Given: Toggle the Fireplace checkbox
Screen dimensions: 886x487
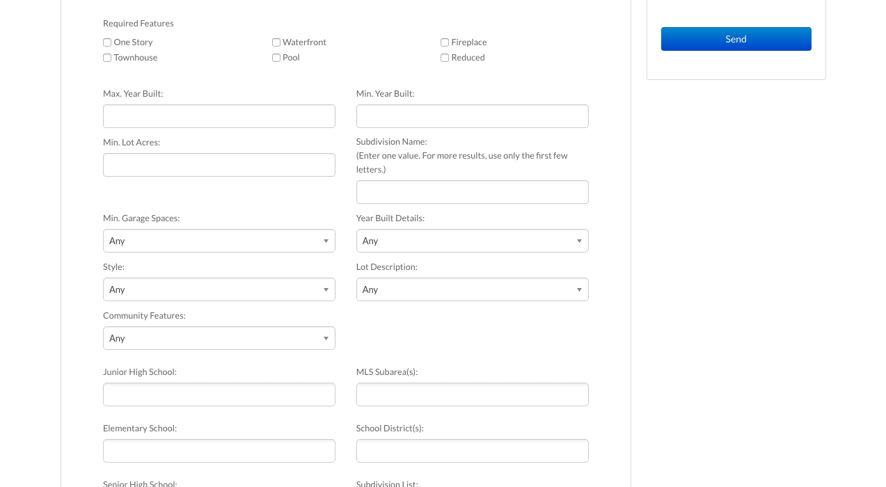Looking at the screenshot, I should coord(445,42).
